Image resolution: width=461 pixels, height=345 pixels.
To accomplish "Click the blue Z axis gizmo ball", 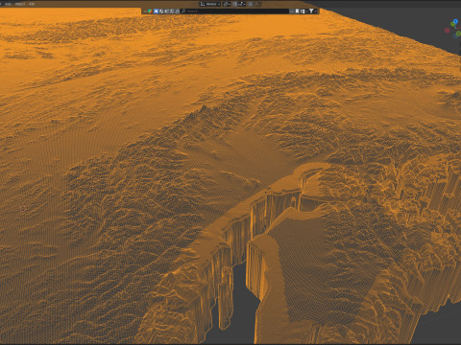I will pos(455,21).
